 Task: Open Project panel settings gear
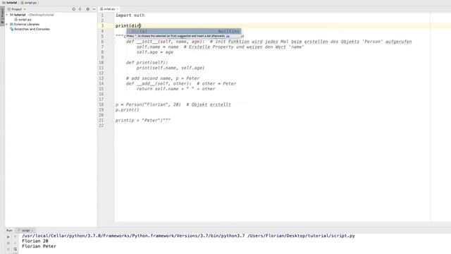pyautogui.click(x=87, y=9)
